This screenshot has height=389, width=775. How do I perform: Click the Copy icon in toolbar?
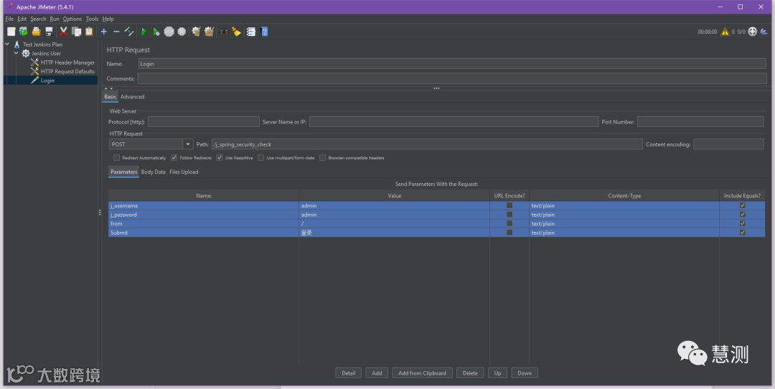(x=77, y=32)
